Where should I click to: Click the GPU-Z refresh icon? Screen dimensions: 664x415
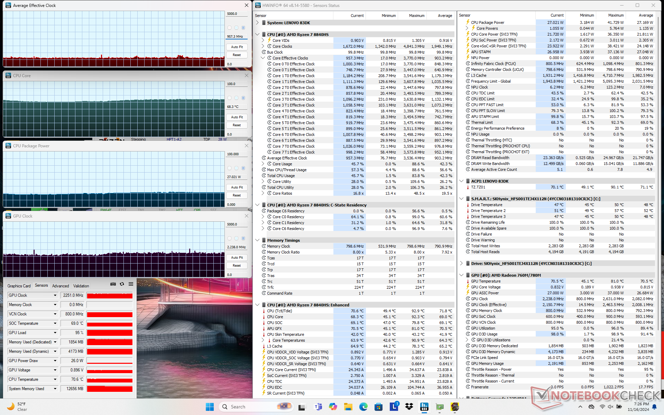coord(122,284)
